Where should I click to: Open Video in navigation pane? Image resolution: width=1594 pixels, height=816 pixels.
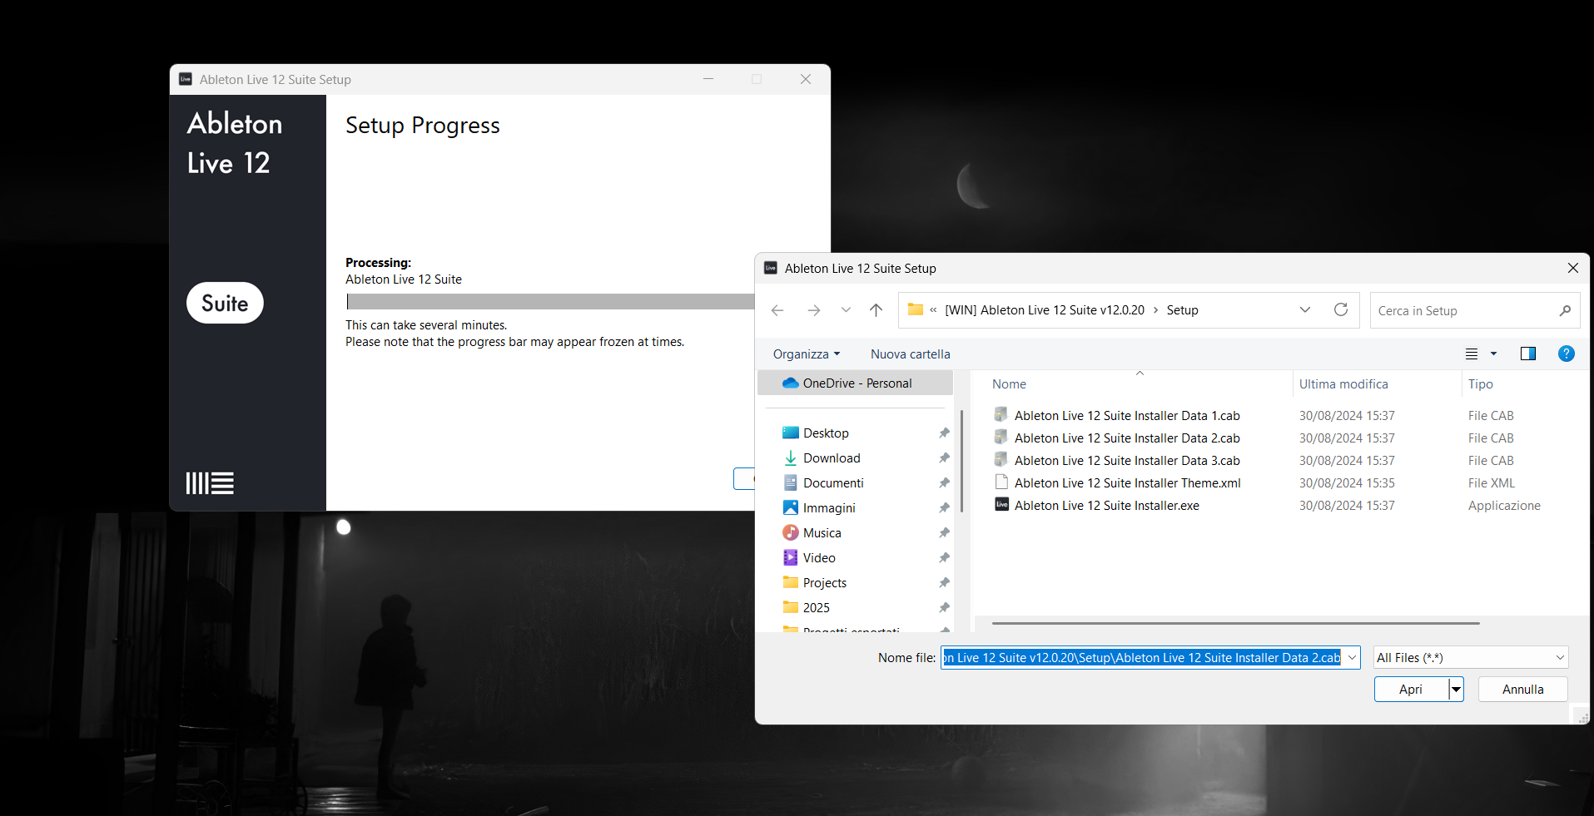coord(819,557)
